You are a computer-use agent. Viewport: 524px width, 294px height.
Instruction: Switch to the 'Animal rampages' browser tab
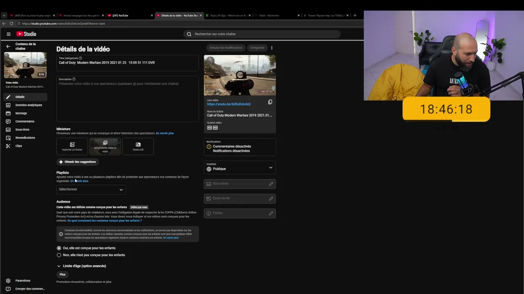click(81, 16)
